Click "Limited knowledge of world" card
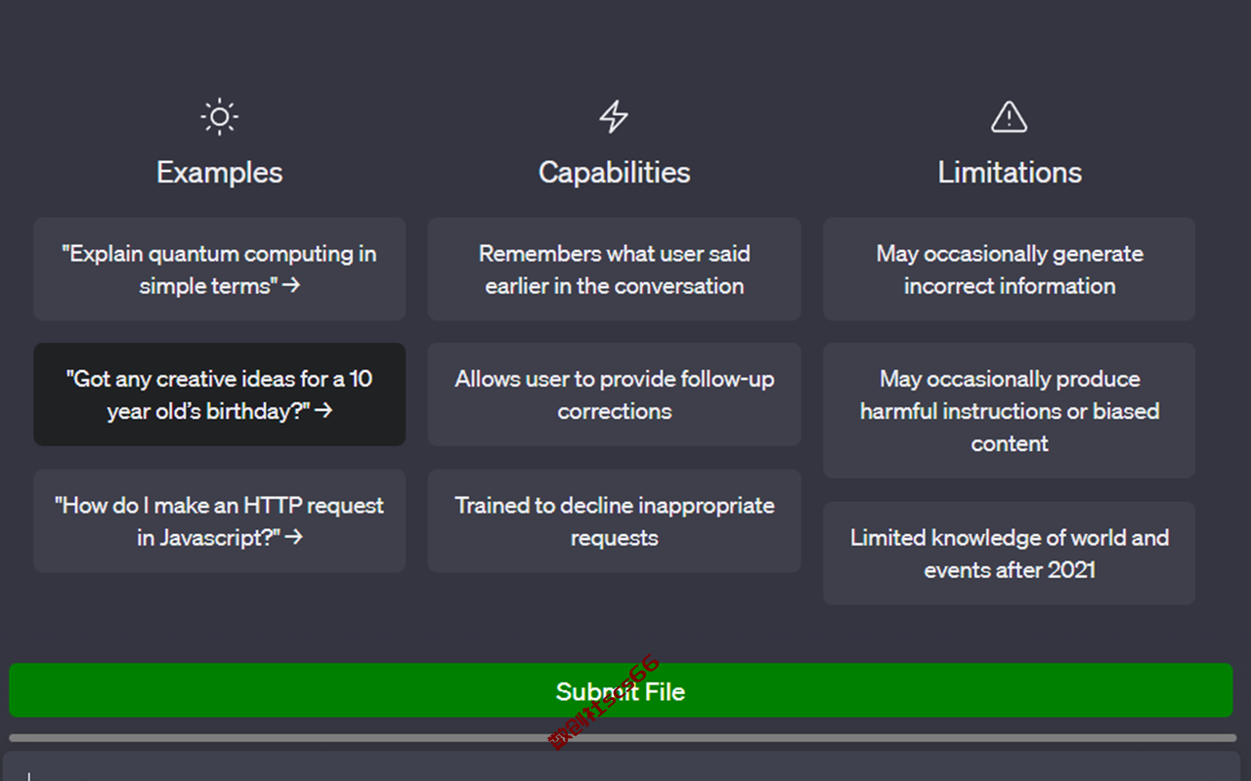The width and height of the screenshot is (1251, 781). click(1009, 554)
